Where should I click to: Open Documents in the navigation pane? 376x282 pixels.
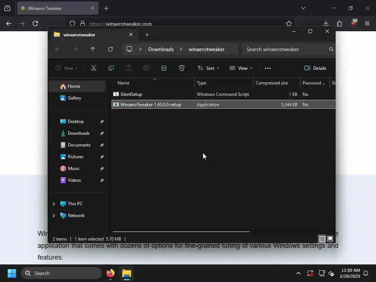[77, 145]
